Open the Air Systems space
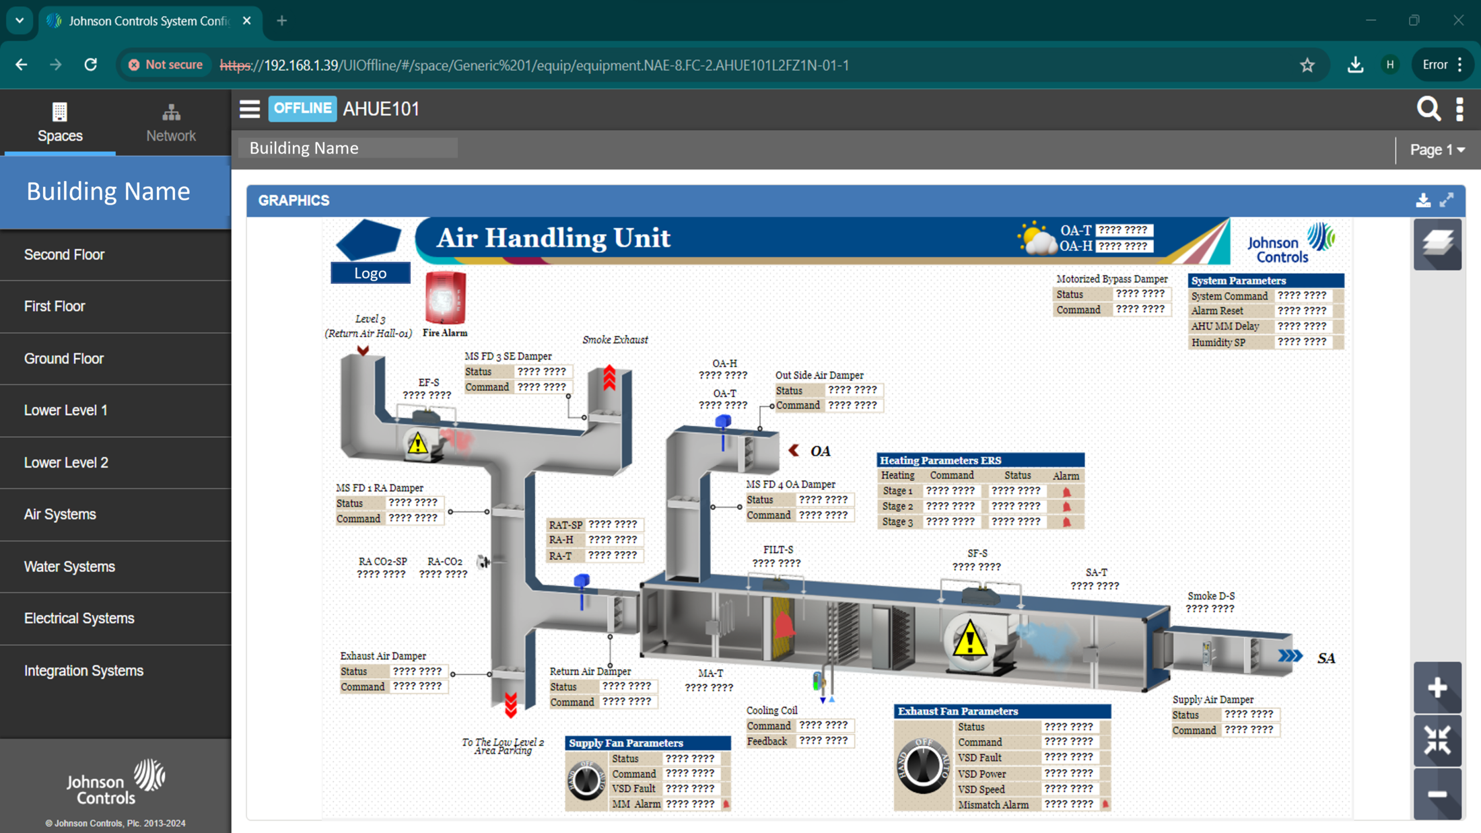1481x833 pixels. (60, 514)
